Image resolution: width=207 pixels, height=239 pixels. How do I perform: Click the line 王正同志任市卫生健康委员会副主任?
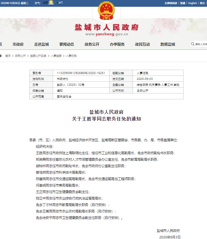pos(63,192)
